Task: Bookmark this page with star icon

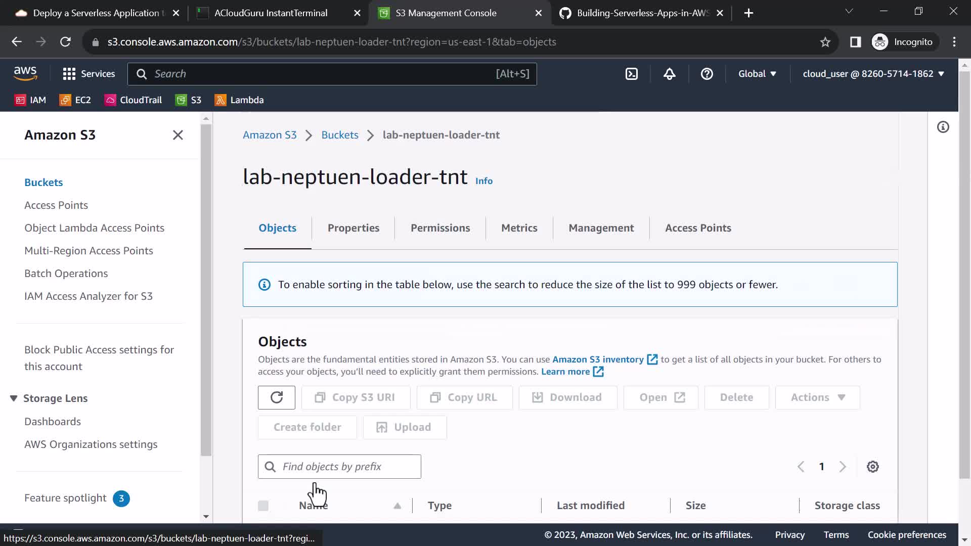Action: click(x=825, y=42)
